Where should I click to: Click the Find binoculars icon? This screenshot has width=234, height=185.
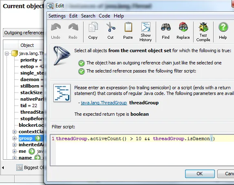coord(166,27)
